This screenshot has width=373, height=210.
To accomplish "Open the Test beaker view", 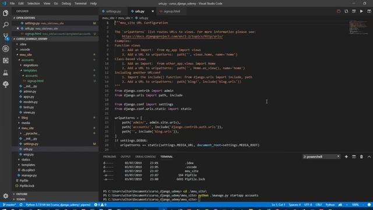I will (5, 72).
